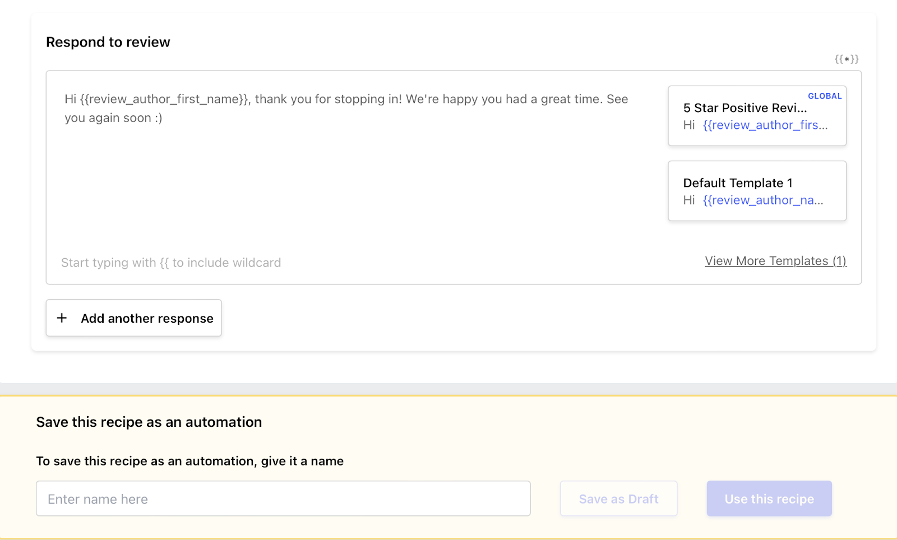Click the Start typing with {{ wildcard hint
This screenshot has height=540, width=897.
(171, 263)
